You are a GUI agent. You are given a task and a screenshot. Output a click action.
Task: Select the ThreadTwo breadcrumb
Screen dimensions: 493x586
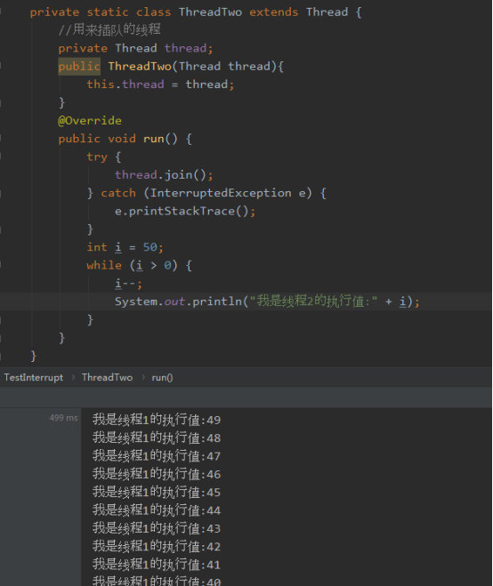click(107, 377)
